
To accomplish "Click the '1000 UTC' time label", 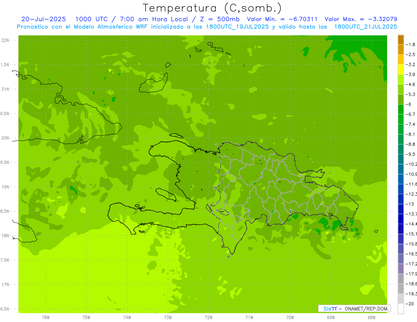I will click(91, 19).
